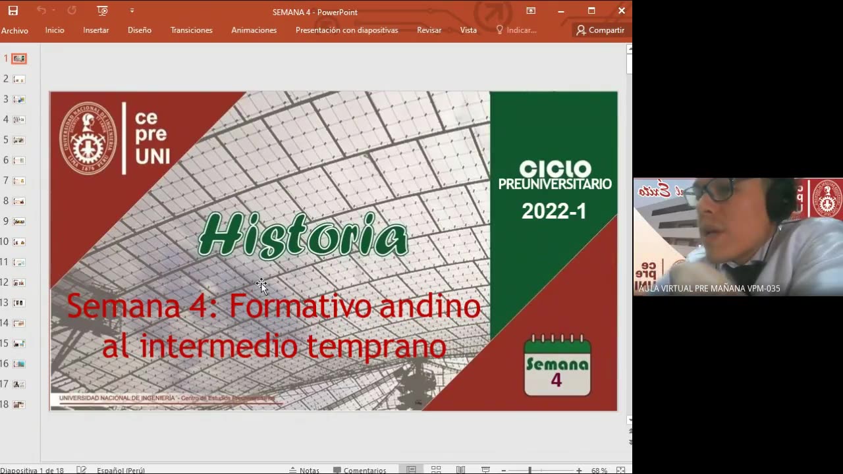The height and width of the screenshot is (474, 843).
Task: Select slide 17 thumbnail
Action: [19, 384]
